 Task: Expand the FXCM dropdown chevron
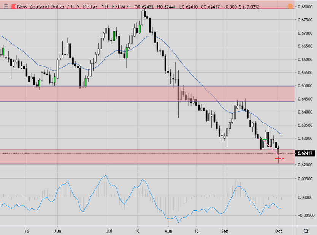[128, 7]
